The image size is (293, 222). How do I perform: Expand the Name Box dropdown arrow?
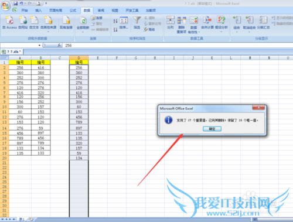(39, 45)
